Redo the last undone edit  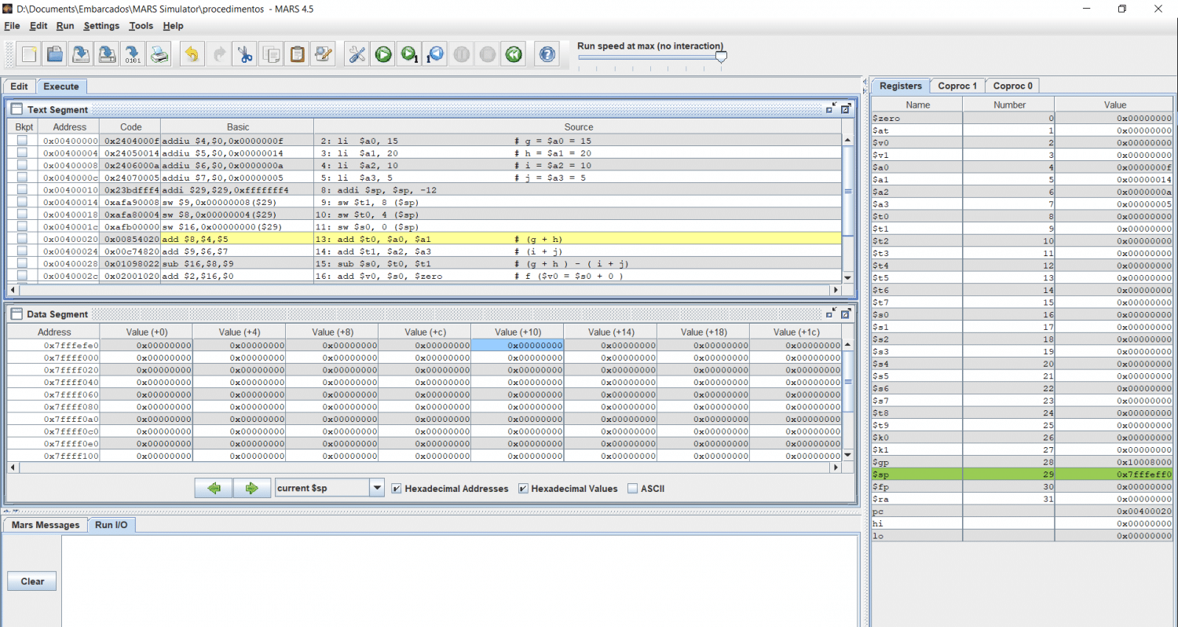point(218,54)
